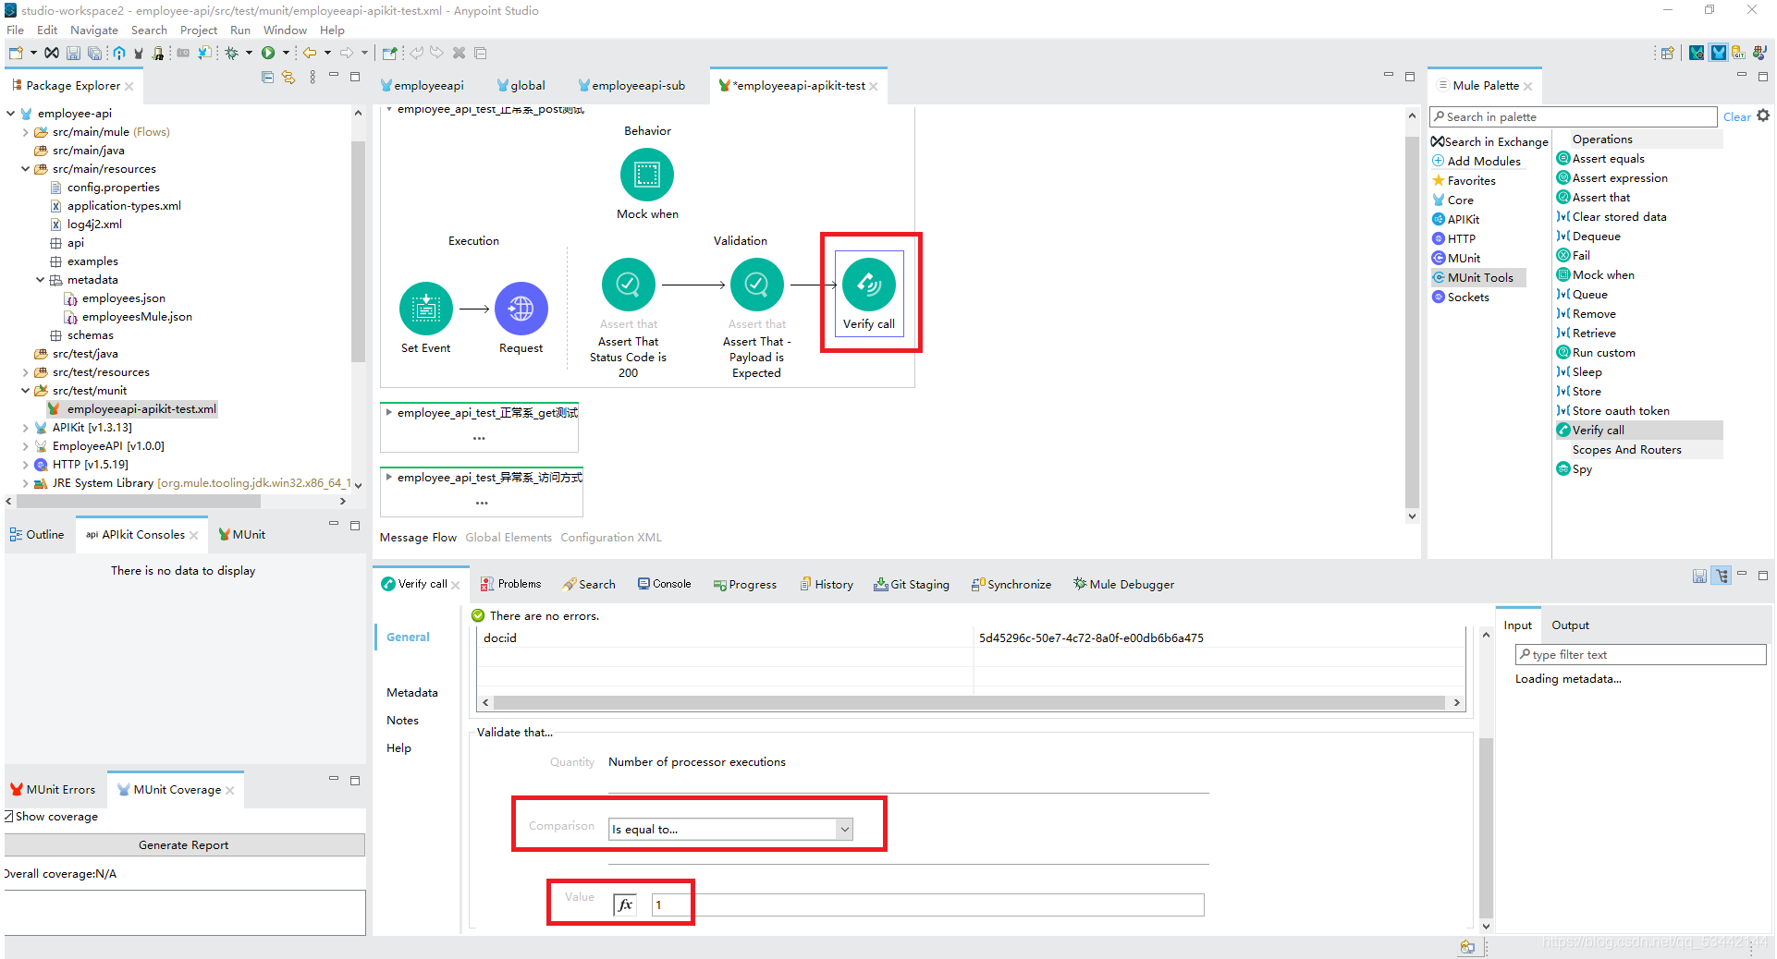Image resolution: width=1777 pixels, height=959 pixels.
Task: Open the Git perspective icon
Action: pyautogui.click(x=1739, y=54)
